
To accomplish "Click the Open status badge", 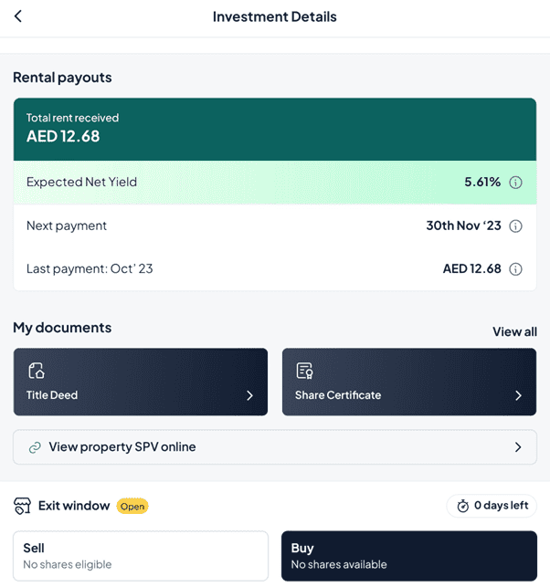I will click(132, 506).
